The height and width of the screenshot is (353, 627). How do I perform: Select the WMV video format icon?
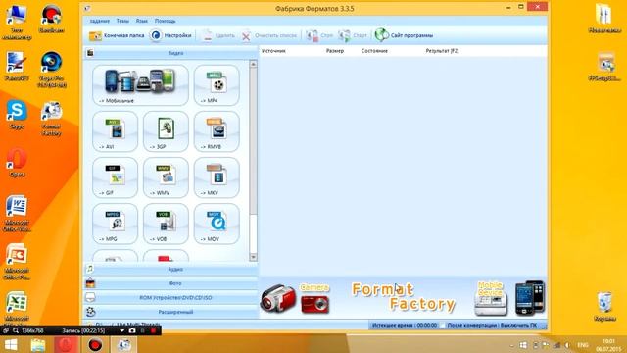click(166, 177)
